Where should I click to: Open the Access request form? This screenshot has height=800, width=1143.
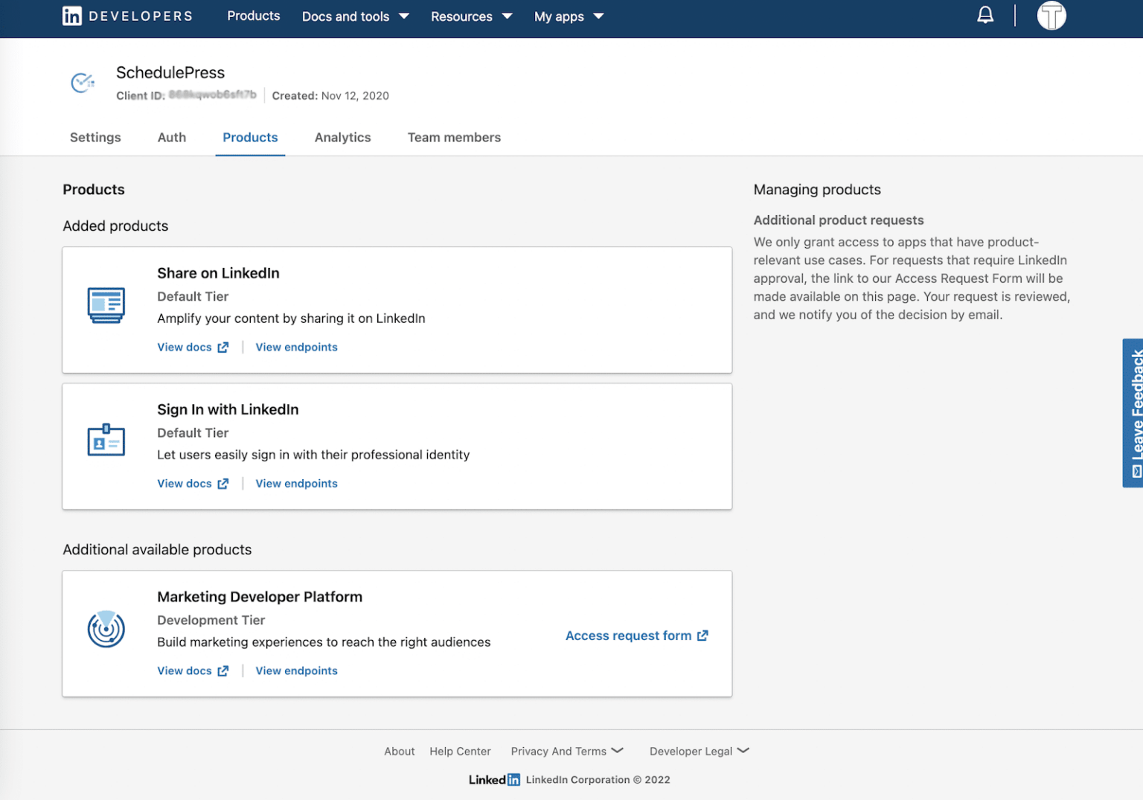point(636,636)
